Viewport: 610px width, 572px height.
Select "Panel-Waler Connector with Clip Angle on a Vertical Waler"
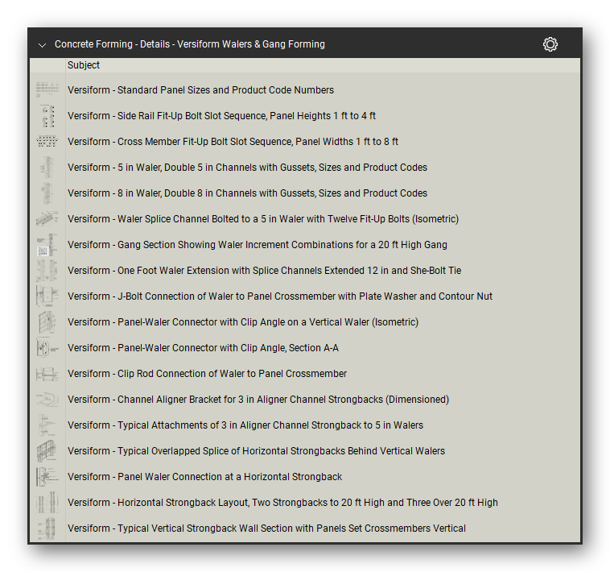(244, 322)
